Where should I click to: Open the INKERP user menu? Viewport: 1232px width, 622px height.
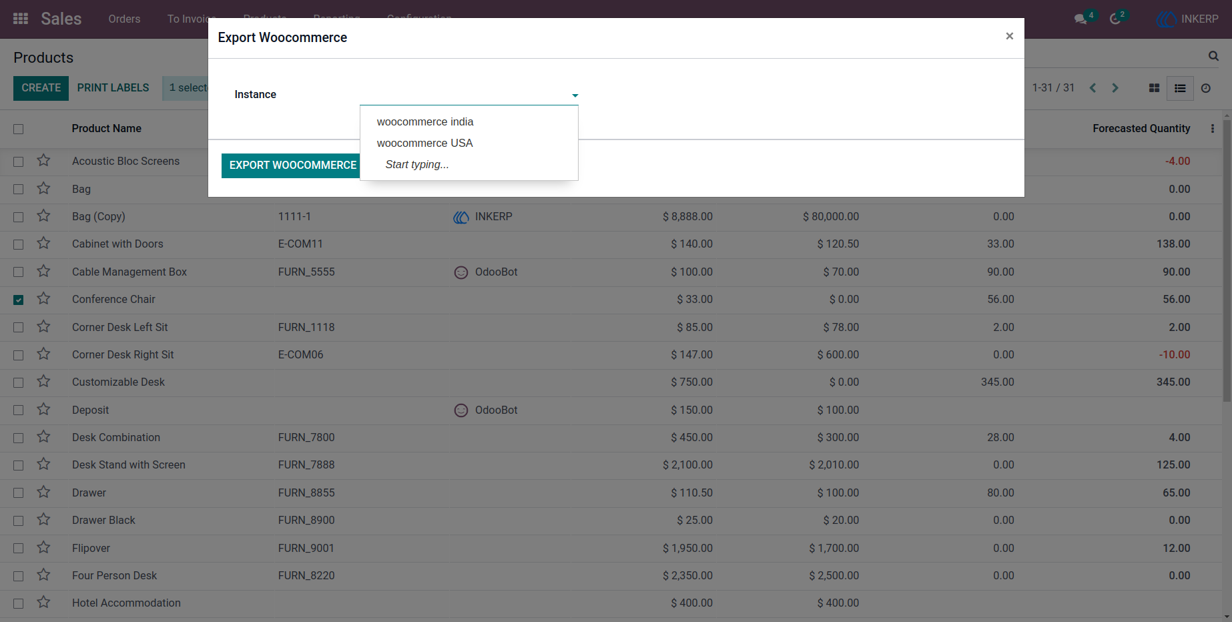pos(1187,19)
